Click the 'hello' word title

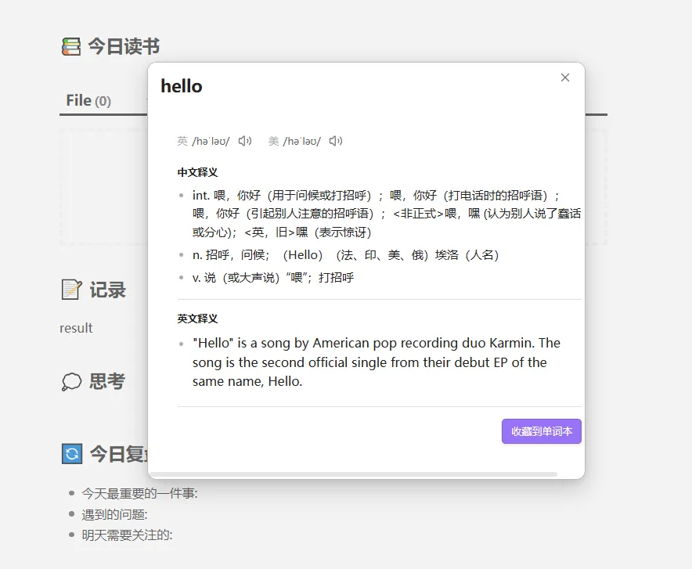click(x=182, y=86)
